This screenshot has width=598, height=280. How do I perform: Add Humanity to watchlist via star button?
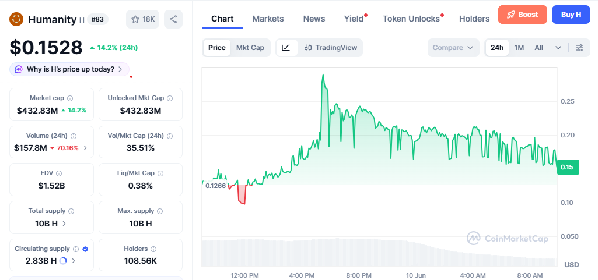tap(142, 19)
